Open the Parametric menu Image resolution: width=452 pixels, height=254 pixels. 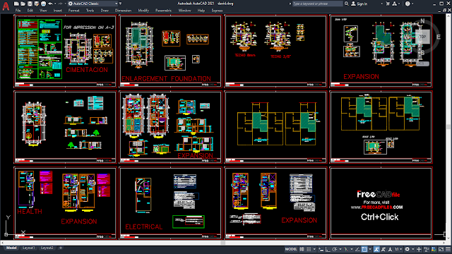tap(163, 11)
